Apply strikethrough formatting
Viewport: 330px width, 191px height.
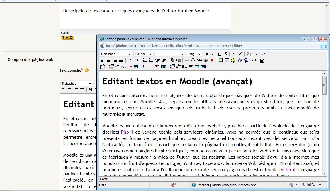pyautogui.click(x=225, y=54)
